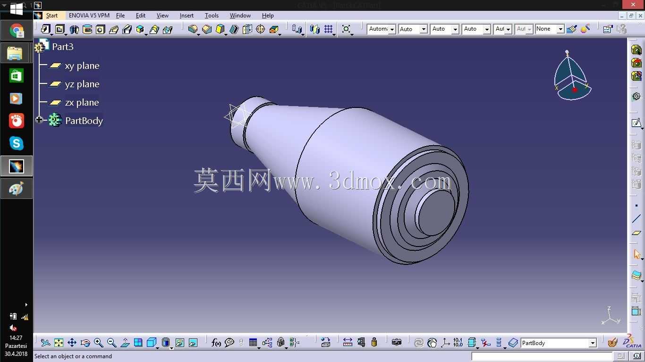Select the Part3 root node
This screenshot has width=645, height=362.
point(62,47)
